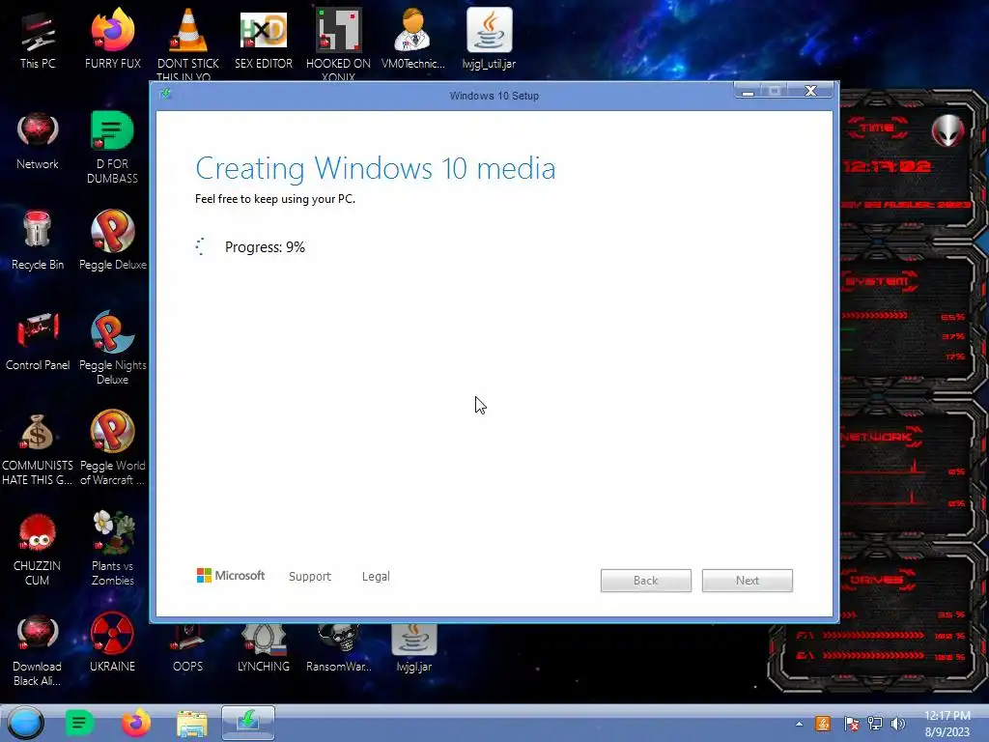Image resolution: width=989 pixels, height=742 pixels.
Task: Open the Control Panel desktop icon
Action: point(38,341)
